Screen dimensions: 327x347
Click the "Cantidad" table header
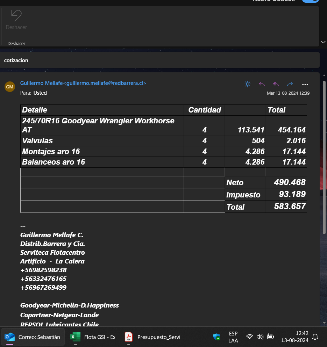tap(205, 110)
